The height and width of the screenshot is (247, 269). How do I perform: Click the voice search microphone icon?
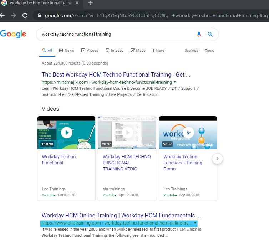pos(199,34)
